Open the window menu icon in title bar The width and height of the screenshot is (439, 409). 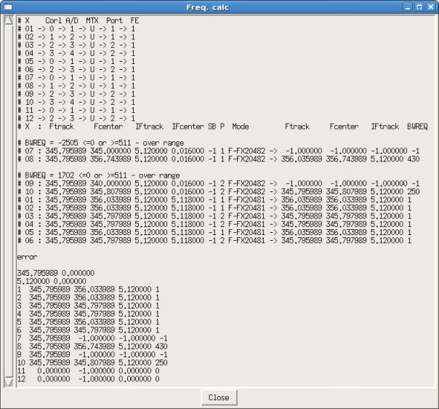point(8,7)
